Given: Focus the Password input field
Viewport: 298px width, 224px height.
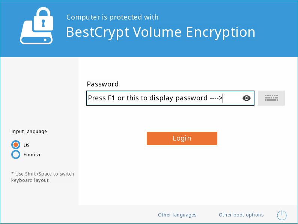Looking at the screenshot, I should tap(170, 98).
